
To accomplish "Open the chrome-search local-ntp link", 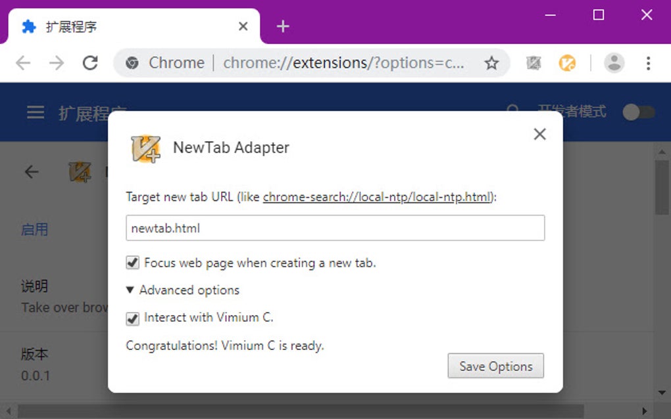I will [376, 196].
